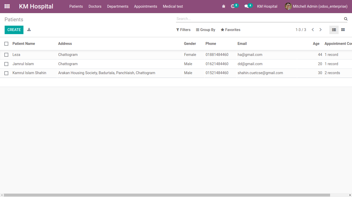
Task: Open the Doctors menu
Action: (95, 6)
